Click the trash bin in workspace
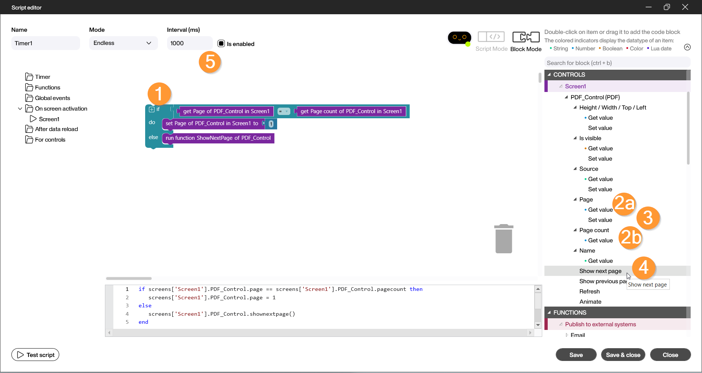The height and width of the screenshot is (373, 702). 503,239
